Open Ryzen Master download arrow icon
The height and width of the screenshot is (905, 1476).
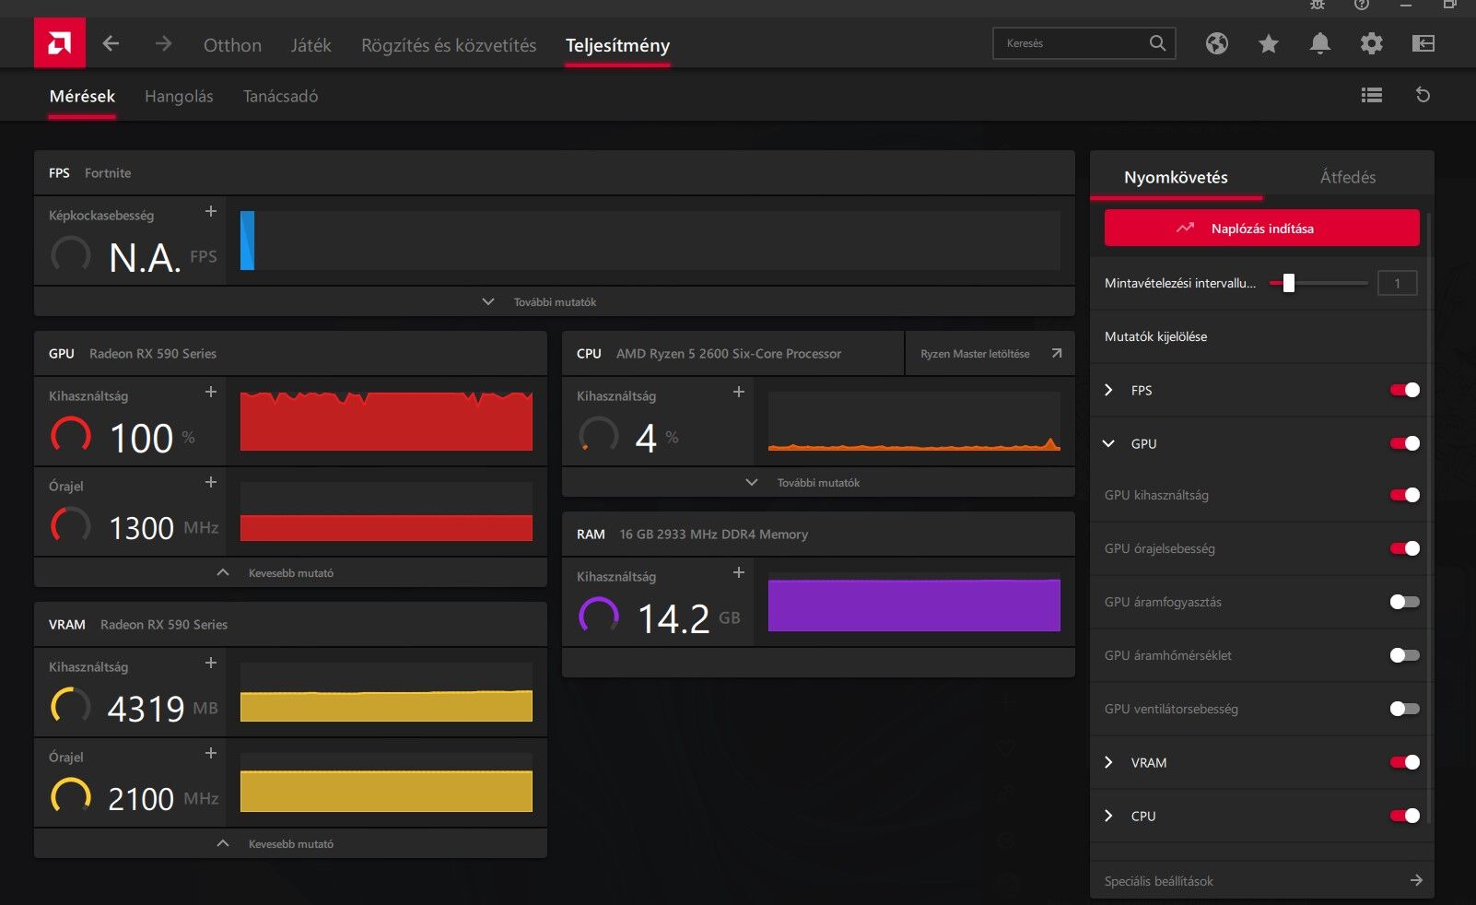pos(1057,353)
